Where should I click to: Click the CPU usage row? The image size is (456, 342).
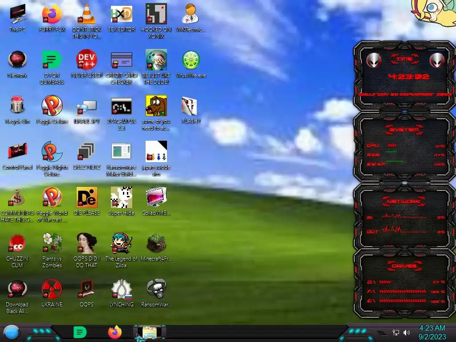click(x=405, y=146)
